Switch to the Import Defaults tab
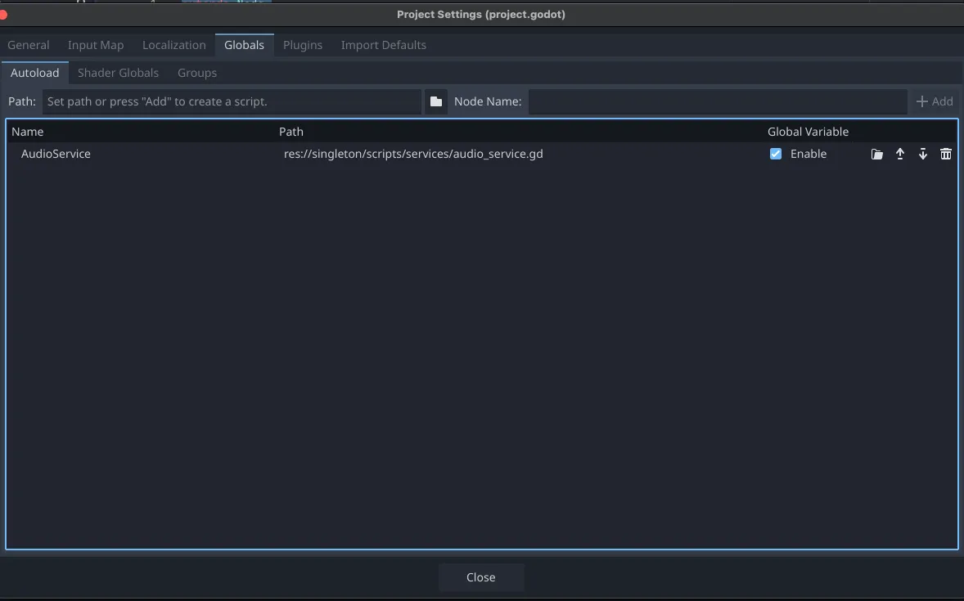 [x=383, y=45]
